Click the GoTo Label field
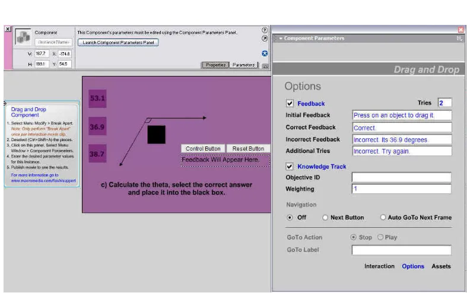470x293 pixels. (401, 250)
